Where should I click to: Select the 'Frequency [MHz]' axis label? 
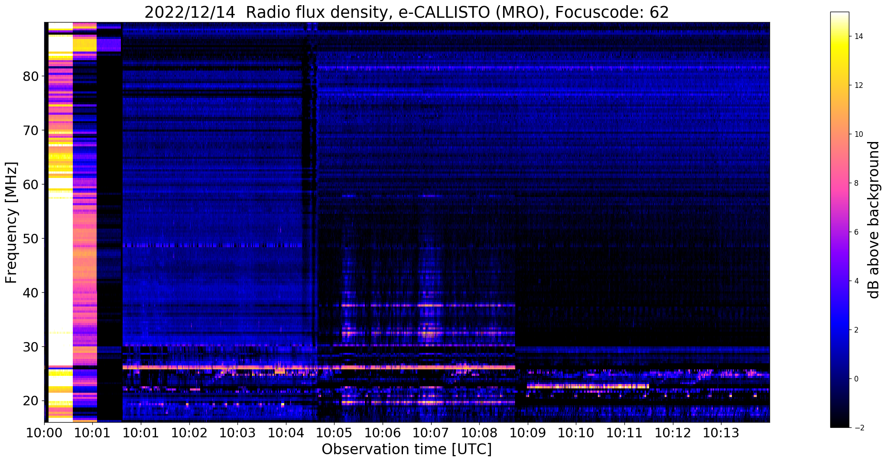pyautogui.click(x=11, y=223)
